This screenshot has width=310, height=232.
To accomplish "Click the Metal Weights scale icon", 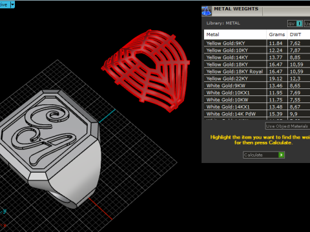I will pyautogui.click(x=207, y=11).
